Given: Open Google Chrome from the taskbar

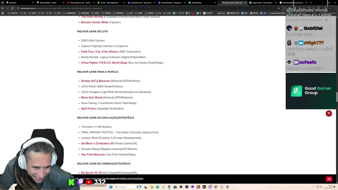Looking at the screenshot, I should pyautogui.click(x=169, y=187).
